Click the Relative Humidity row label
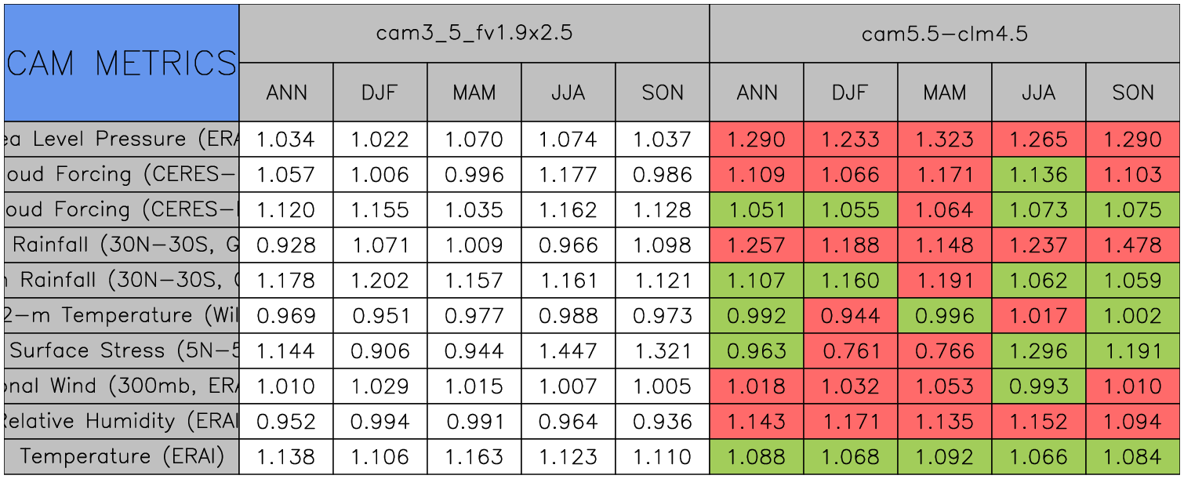Viewport: 1184px width, 479px height. pos(122,422)
